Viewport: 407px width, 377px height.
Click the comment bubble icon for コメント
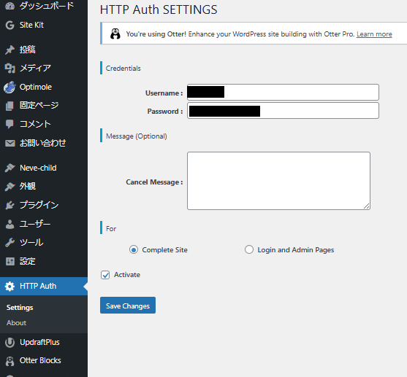[x=9, y=124]
